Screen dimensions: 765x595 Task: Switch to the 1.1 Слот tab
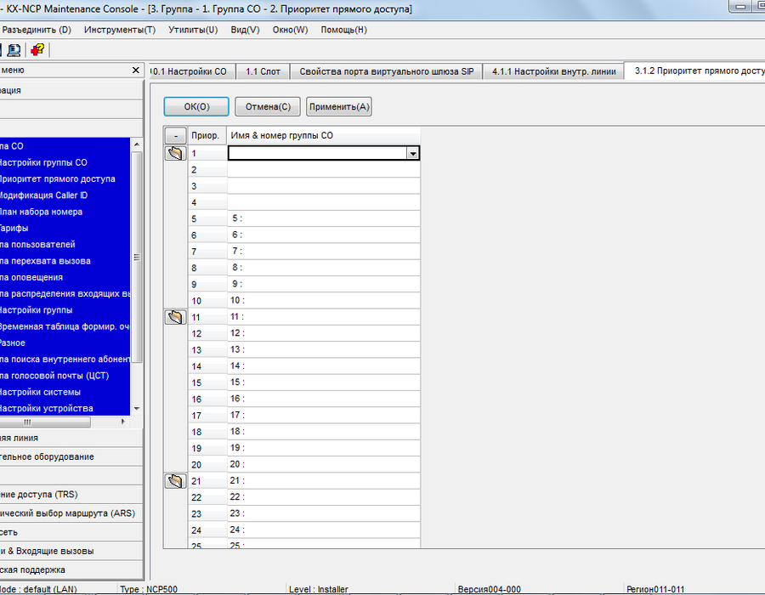263,71
